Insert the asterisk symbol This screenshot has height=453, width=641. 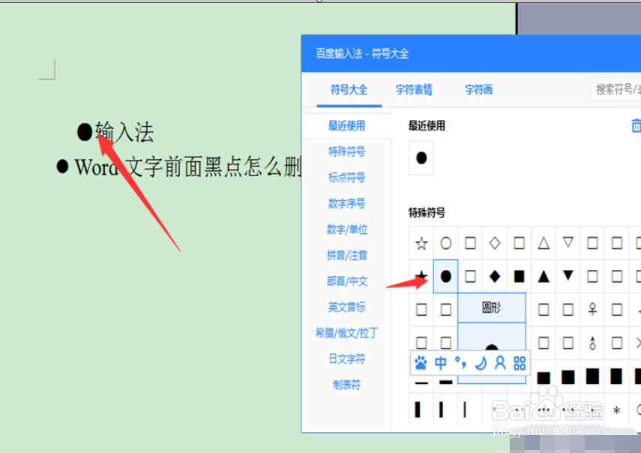click(617, 409)
